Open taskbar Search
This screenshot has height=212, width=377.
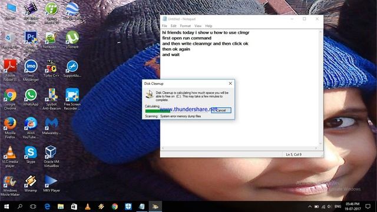coord(20,207)
